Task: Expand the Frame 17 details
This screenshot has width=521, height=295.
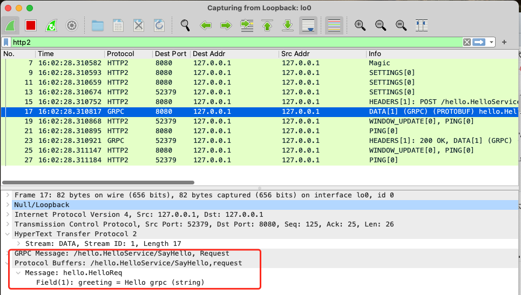Action: click(x=8, y=195)
